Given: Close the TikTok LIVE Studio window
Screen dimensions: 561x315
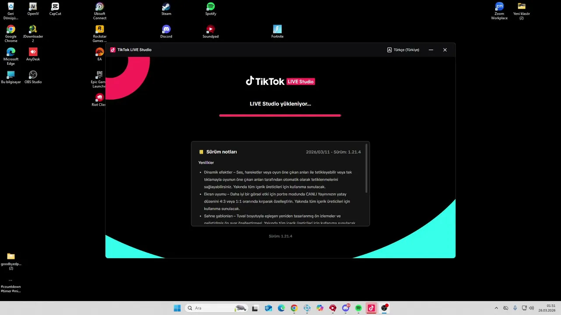Looking at the screenshot, I should pos(445,50).
